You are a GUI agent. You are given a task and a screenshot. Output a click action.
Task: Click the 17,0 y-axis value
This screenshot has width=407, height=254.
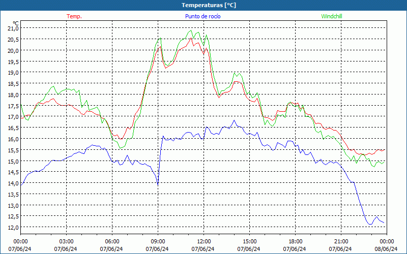[x=14, y=117]
